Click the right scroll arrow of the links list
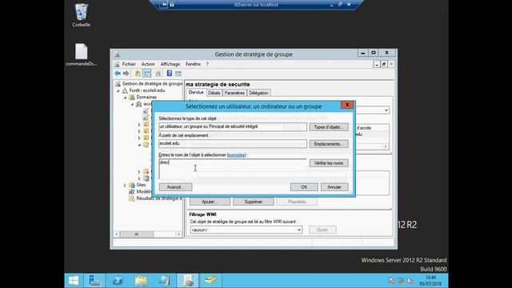 386,146
